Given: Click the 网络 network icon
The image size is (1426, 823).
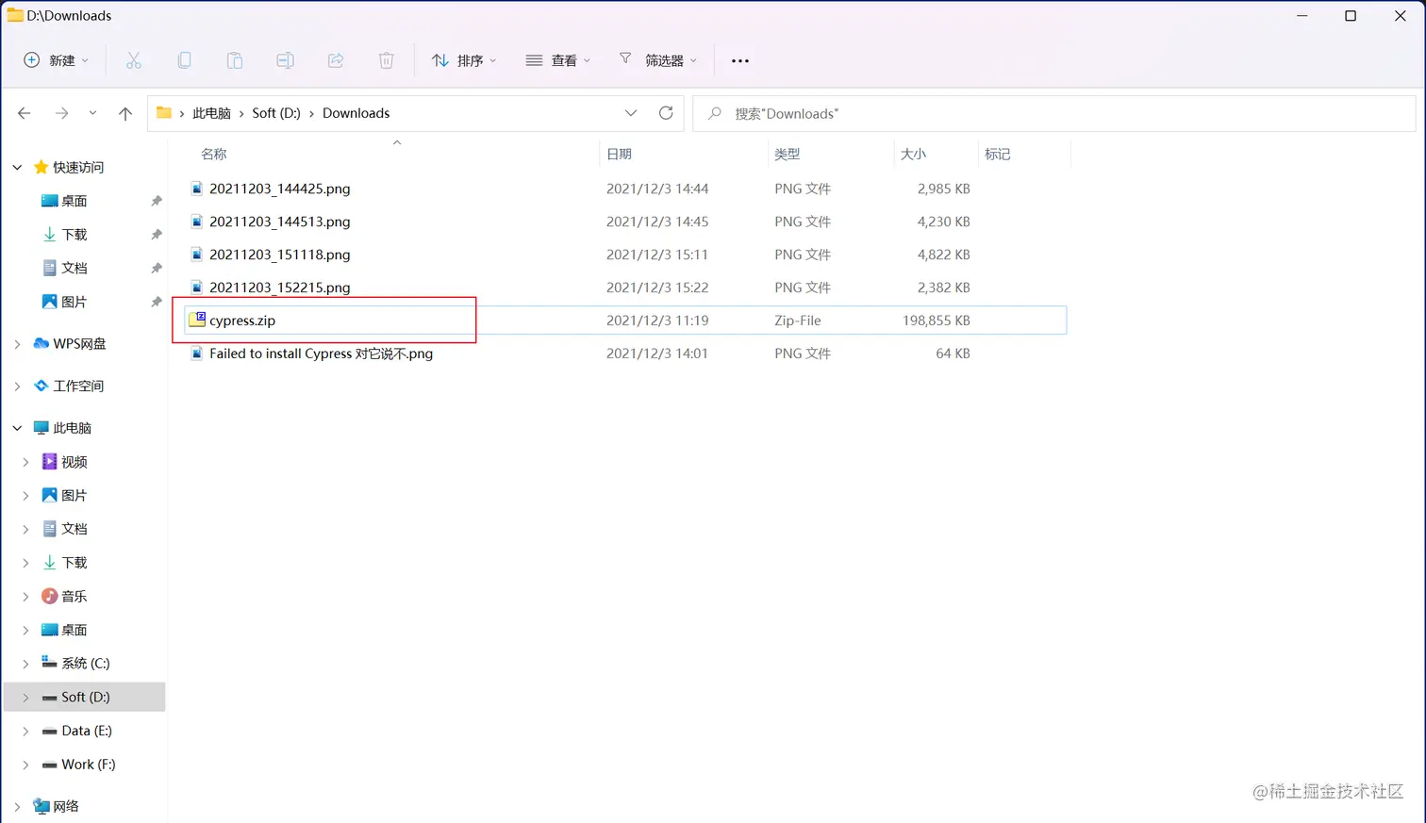Looking at the screenshot, I should 41,806.
